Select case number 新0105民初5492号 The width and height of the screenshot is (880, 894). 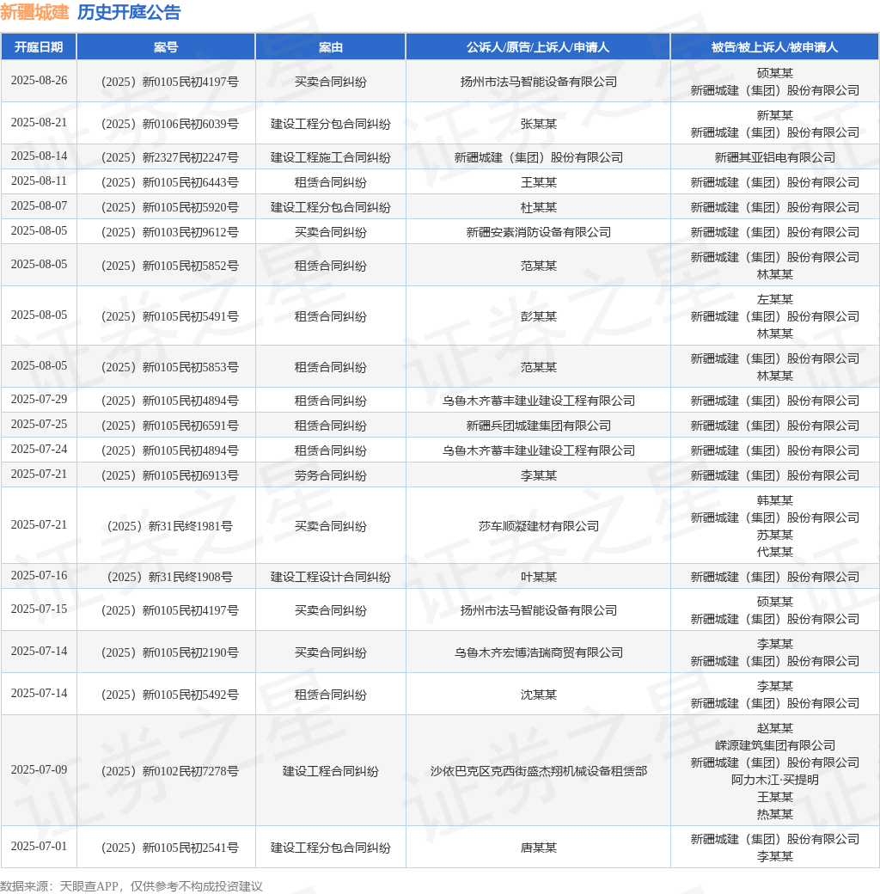coord(170,695)
